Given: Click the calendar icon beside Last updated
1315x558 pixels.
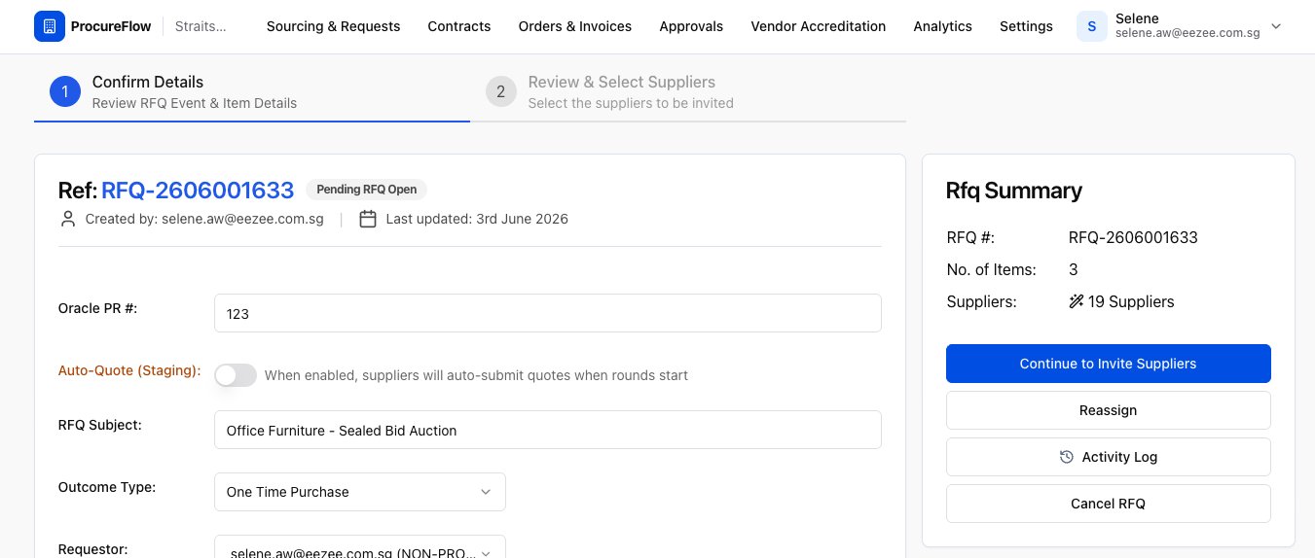Looking at the screenshot, I should [368, 219].
